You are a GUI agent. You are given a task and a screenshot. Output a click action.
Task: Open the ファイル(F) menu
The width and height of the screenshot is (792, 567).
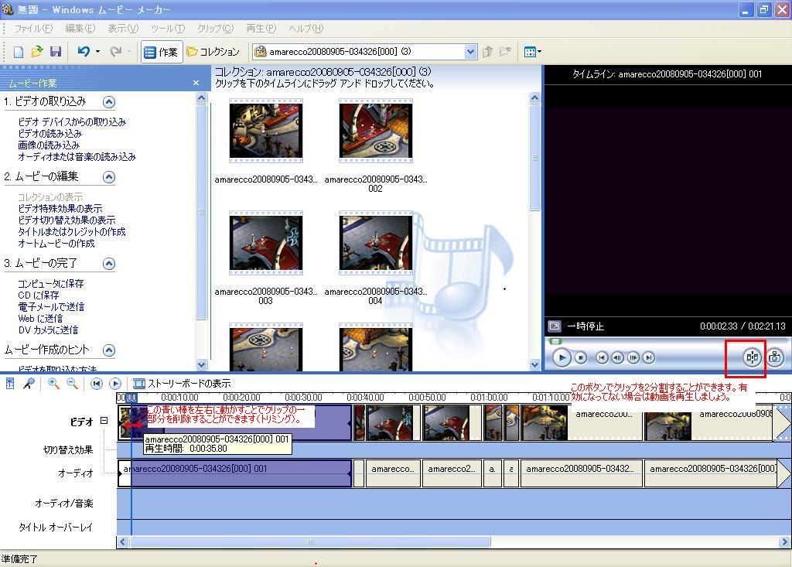[33, 29]
